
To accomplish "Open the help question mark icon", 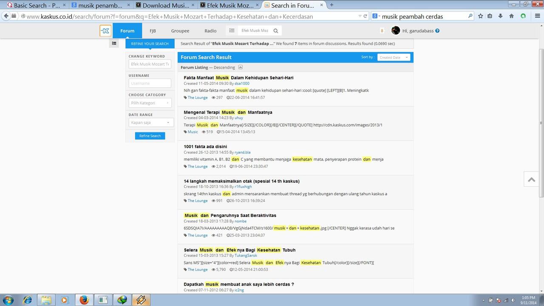I will click(437, 31).
